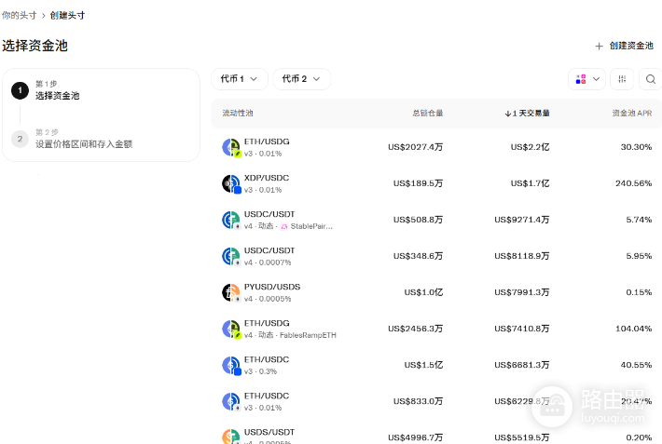Sort by 资金池 APR column header
Screen dimensions: 662x444
[x=631, y=113]
